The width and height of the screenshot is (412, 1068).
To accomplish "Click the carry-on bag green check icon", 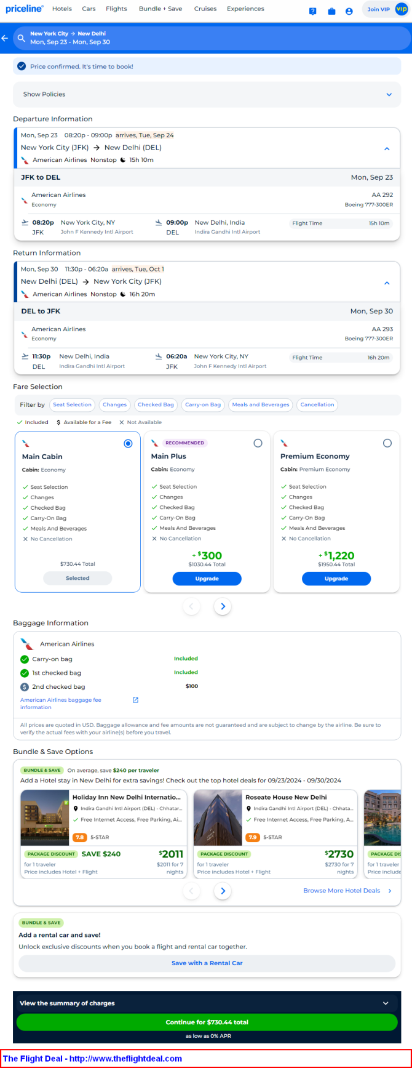I will (x=25, y=659).
